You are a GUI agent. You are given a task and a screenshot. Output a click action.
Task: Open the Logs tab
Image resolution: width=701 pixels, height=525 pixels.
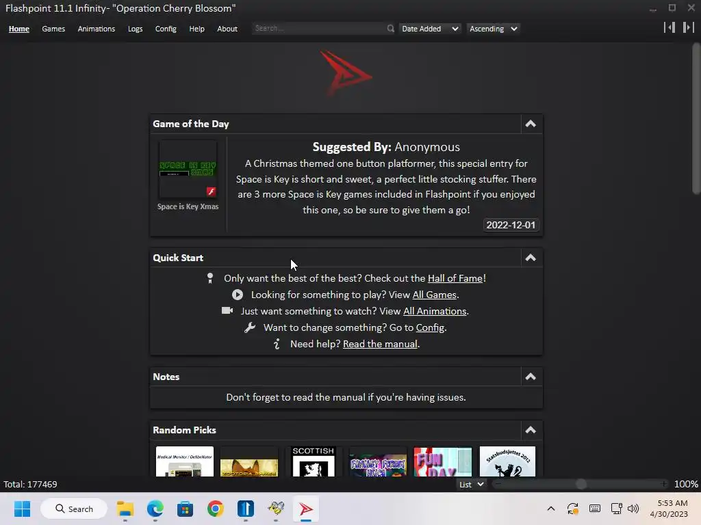tap(135, 29)
